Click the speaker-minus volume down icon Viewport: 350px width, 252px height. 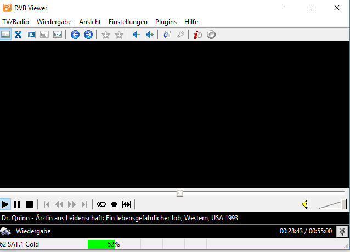[x=136, y=35]
